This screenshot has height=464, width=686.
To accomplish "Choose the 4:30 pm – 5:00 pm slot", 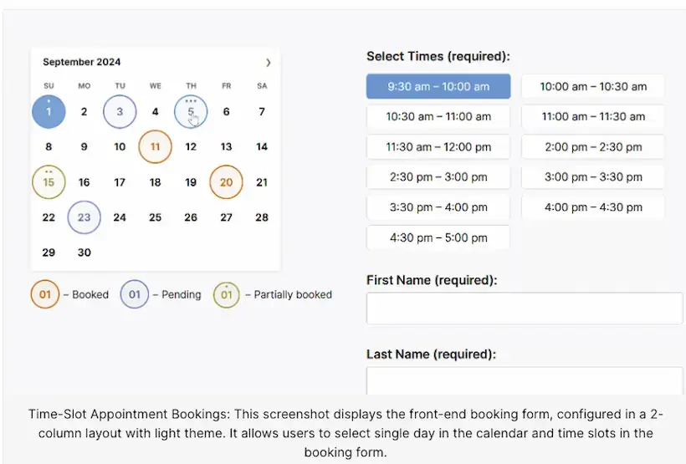I will pyautogui.click(x=438, y=237).
